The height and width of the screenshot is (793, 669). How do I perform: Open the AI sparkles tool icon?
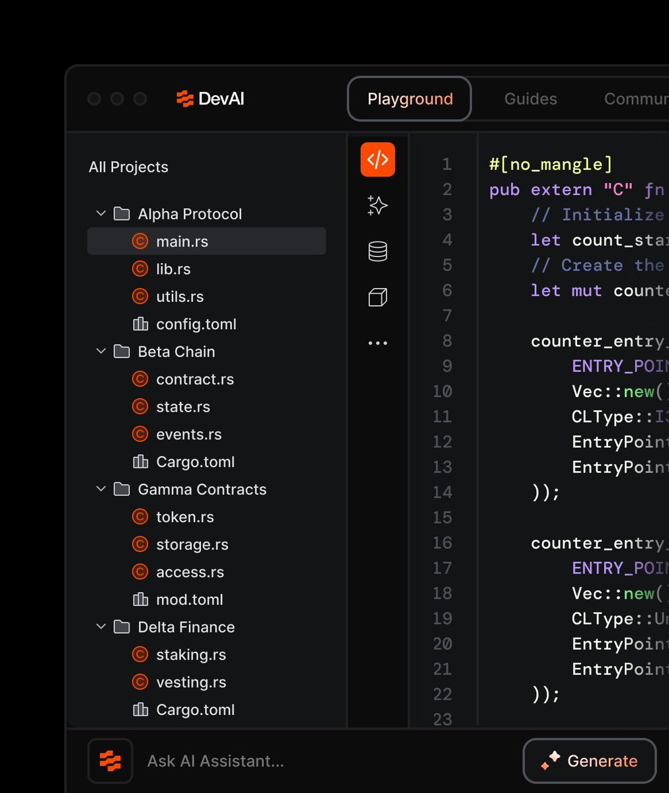tap(377, 206)
